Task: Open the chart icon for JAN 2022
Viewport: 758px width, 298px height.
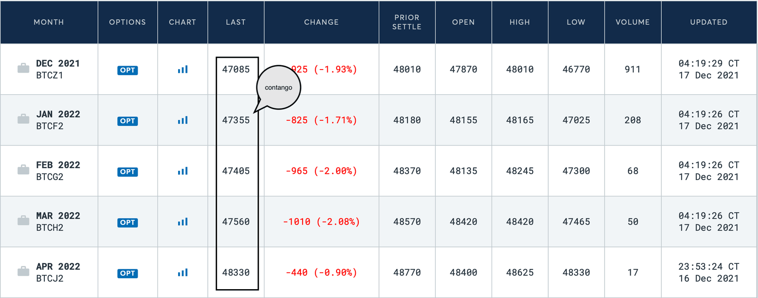Action: pyautogui.click(x=183, y=120)
